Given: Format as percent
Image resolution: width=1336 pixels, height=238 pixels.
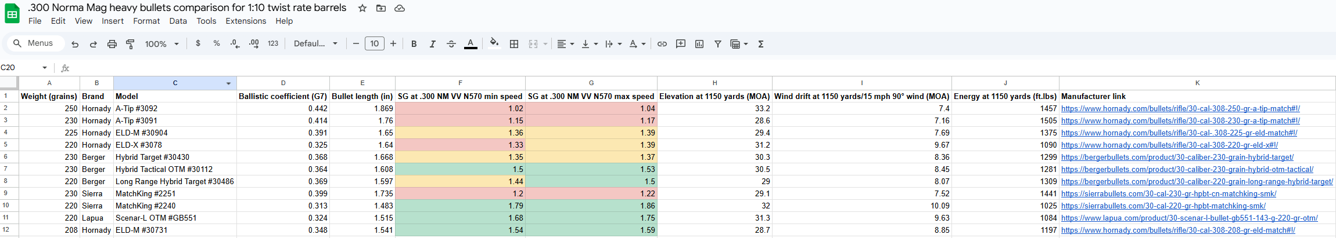Looking at the screenshot, I should pyautogui.click(x=217, y=43).
